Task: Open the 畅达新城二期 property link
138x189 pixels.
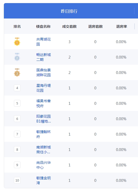Action: point(43,57)
